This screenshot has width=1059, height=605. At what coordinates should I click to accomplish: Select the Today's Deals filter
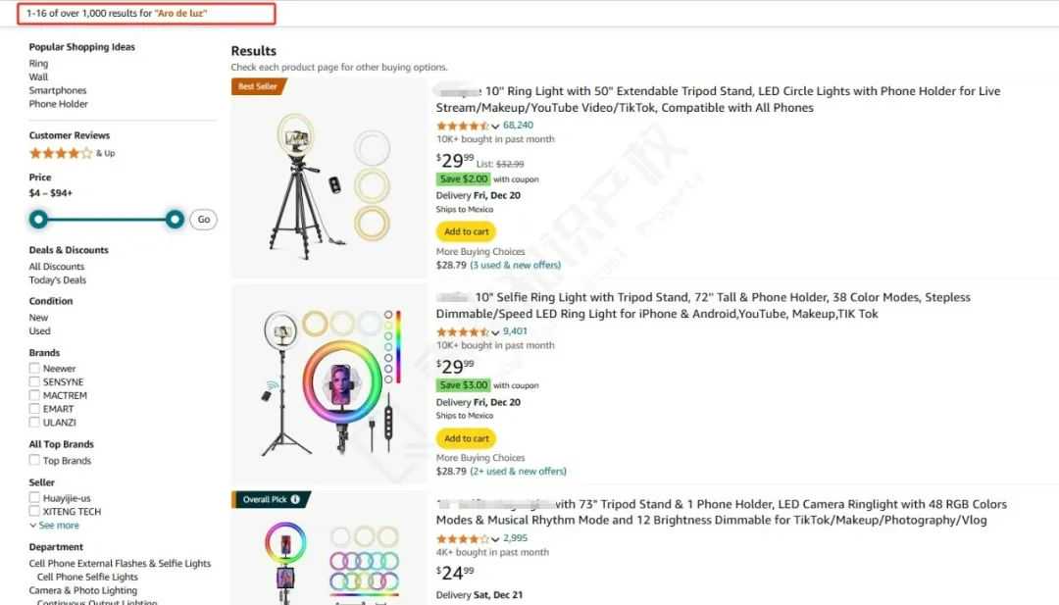click(57, 280)
